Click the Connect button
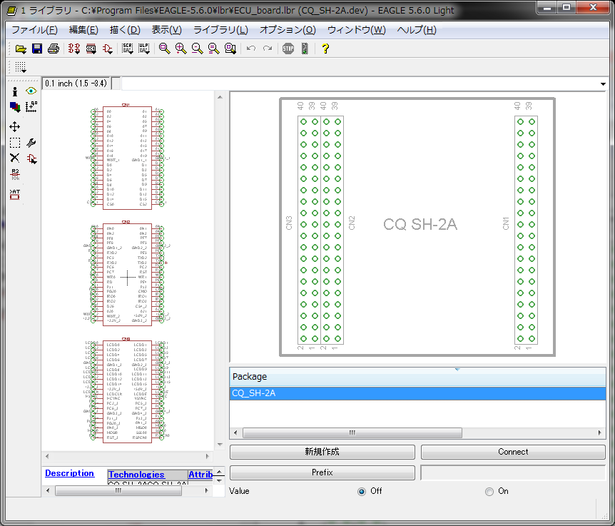 [513, 452]
